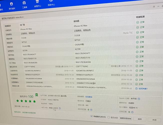Viewport: 163px width, 125px height.
Task: Open the 如何判断? link
Action: point(143,89)
